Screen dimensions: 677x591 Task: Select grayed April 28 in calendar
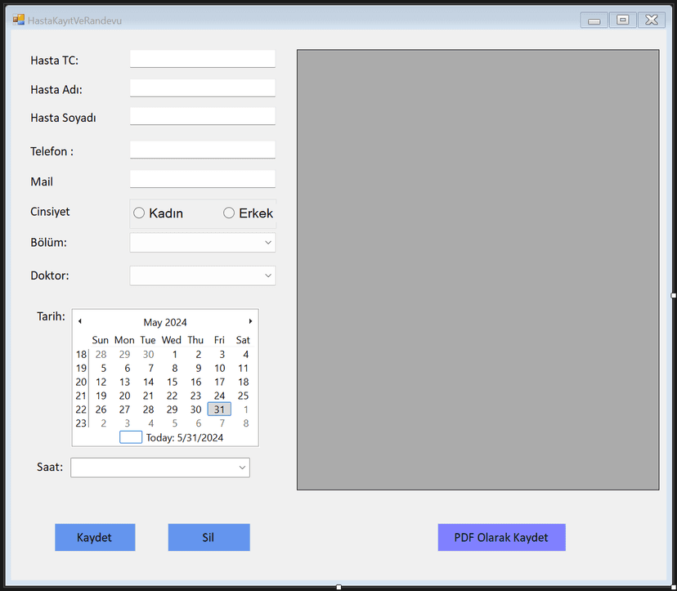(101, 355)
